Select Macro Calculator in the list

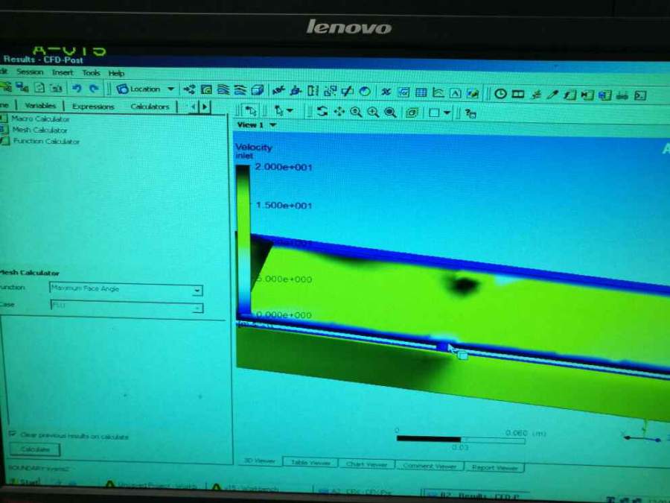(x=40, y=118)
